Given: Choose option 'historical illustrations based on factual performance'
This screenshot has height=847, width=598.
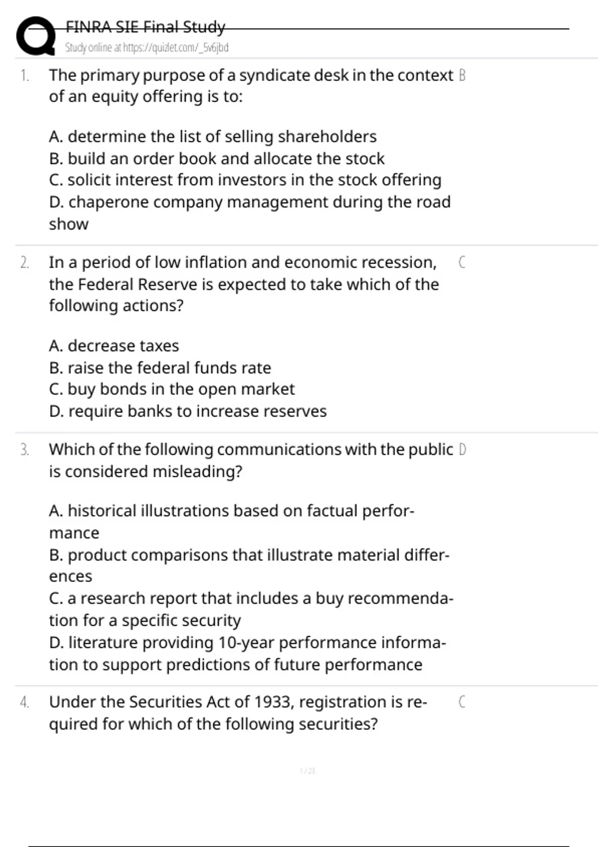Looking at the screenshot, I should tap(232, 511).
